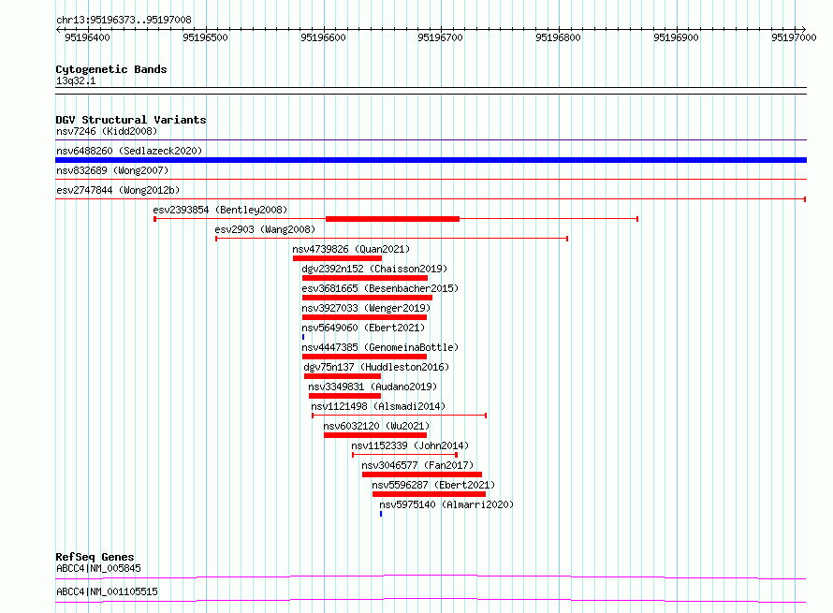This screenshot has height=613, width=833.
Task: Click the Cytogenetic Bands track title
Action: pyautogui.click(x=111, y=69)
